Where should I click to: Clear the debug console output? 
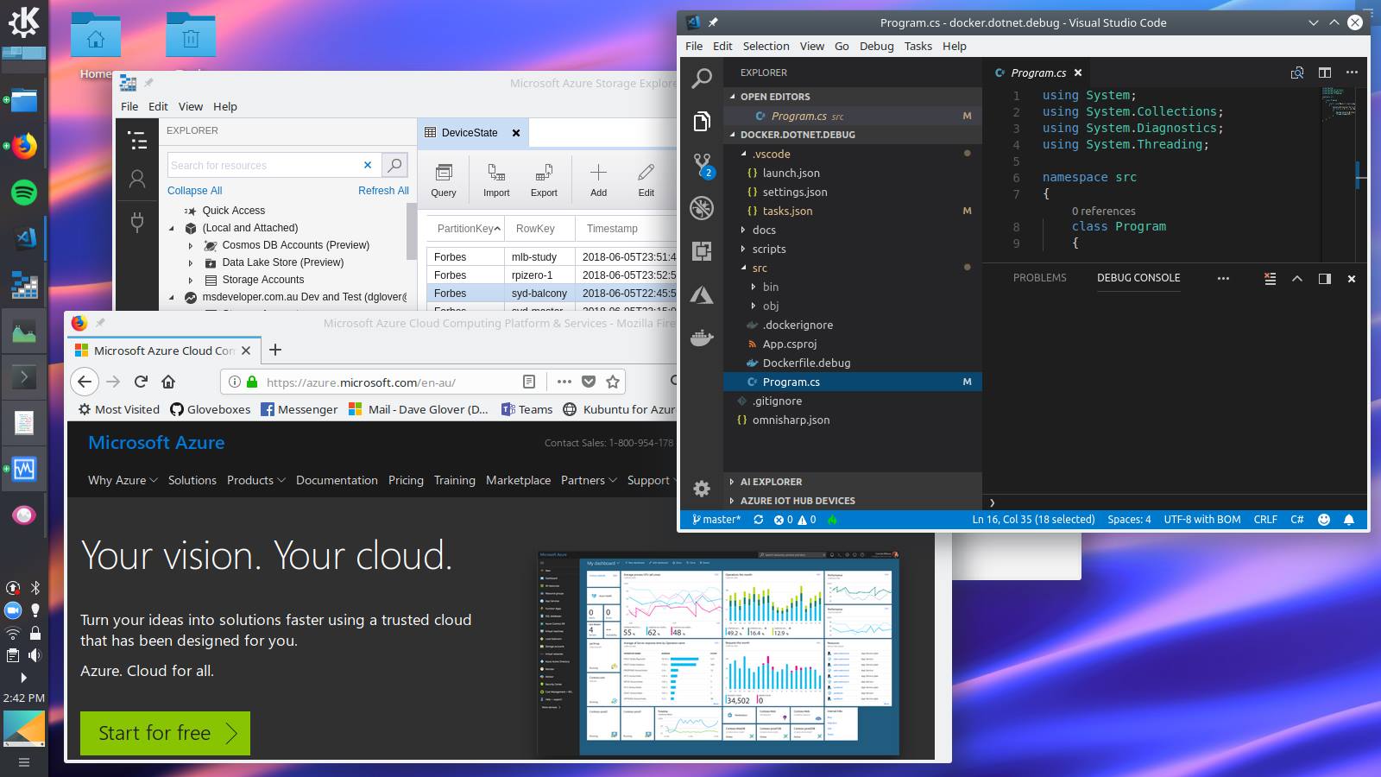[1270, 278]
